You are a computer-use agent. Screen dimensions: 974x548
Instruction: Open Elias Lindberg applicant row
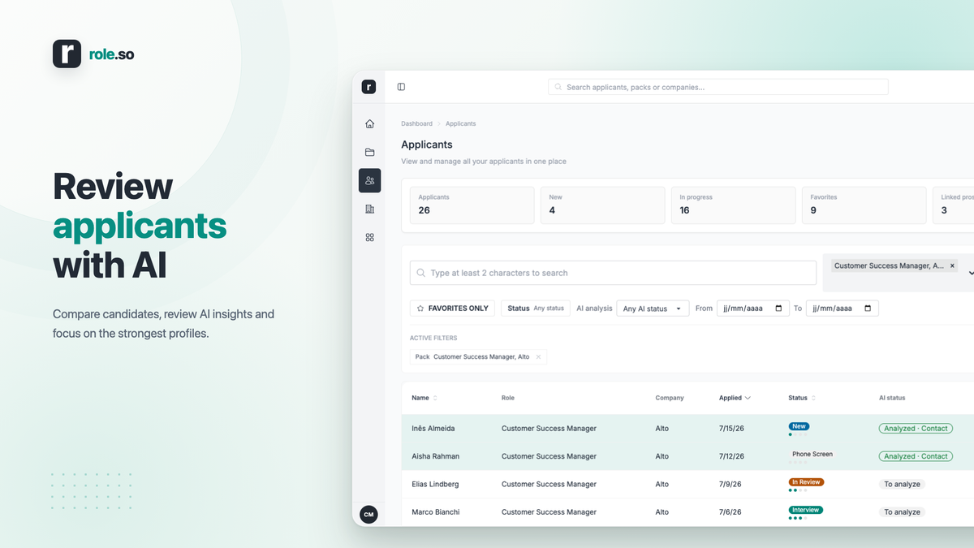[687, 484]
